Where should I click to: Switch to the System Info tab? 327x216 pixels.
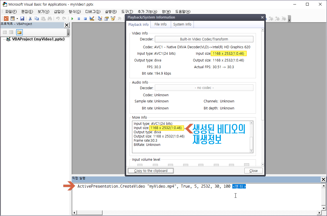[x=182, y=24]
